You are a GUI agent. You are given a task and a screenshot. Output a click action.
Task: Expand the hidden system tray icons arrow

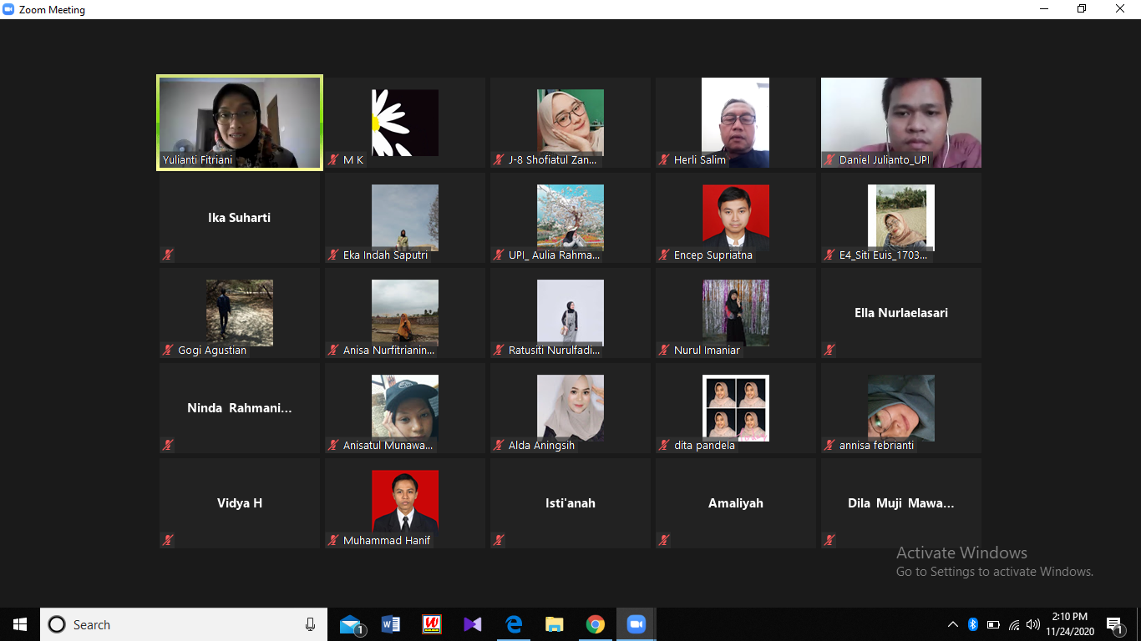[952, 624]
